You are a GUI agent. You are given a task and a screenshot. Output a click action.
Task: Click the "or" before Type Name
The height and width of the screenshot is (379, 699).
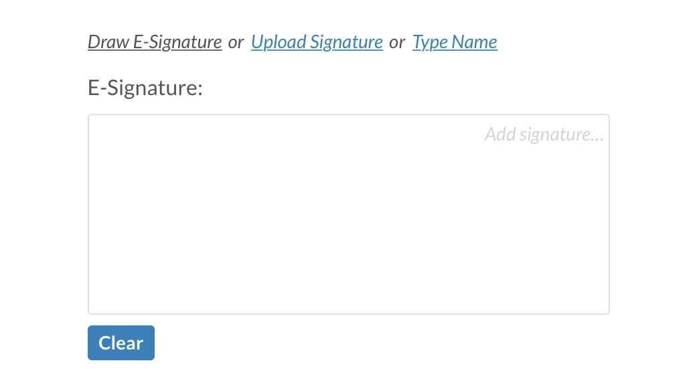click(397, 43)
